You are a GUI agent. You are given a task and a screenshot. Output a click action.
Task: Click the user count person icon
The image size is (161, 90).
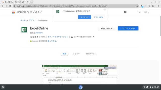pyautogui.click(x=72, y=37)
